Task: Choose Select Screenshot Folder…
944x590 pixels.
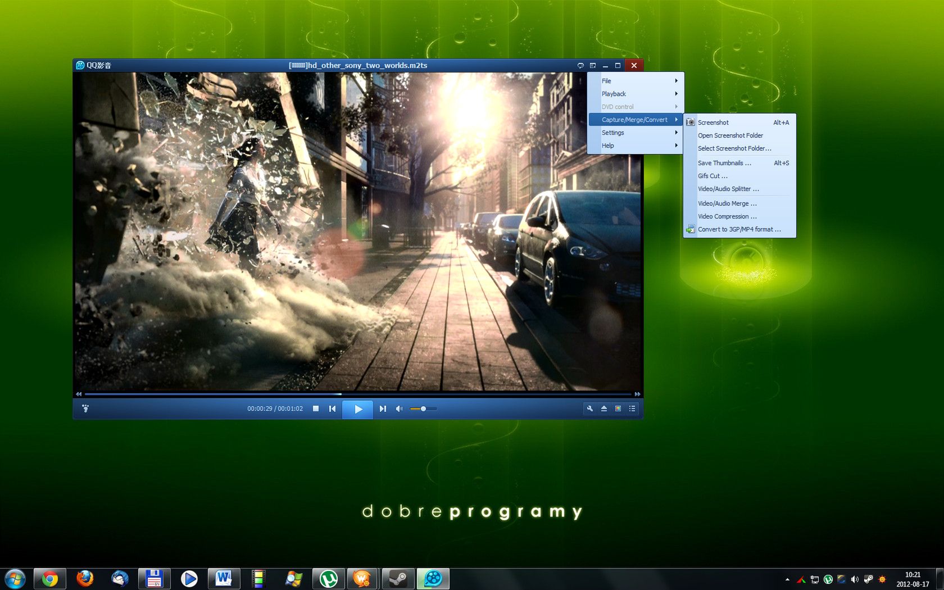Action: (x=739, y=148)
